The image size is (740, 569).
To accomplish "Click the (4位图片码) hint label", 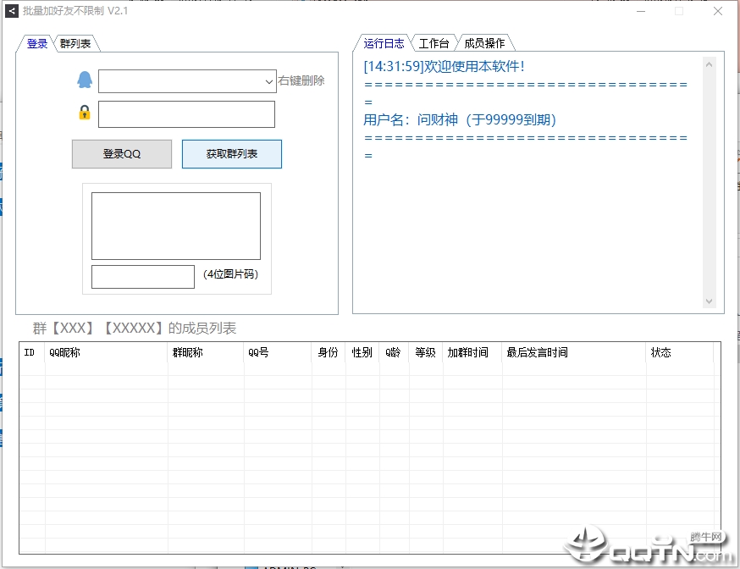I will point(231,274).
